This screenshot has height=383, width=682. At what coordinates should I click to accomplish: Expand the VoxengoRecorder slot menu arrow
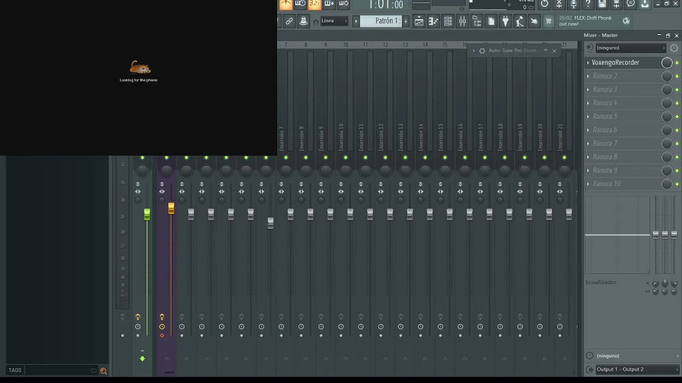(x=588, y=62)
